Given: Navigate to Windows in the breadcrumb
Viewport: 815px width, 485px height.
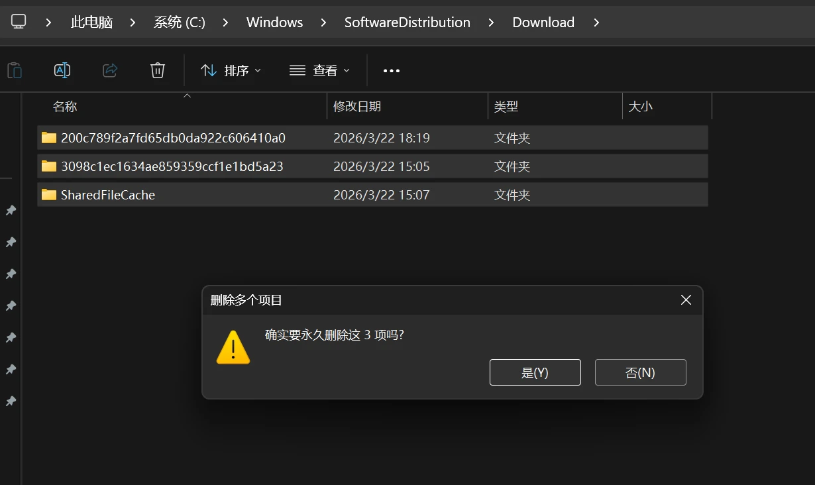Looking at the screenshot, I should 274,23.
